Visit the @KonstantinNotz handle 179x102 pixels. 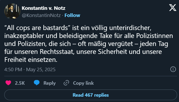point(41,15)
